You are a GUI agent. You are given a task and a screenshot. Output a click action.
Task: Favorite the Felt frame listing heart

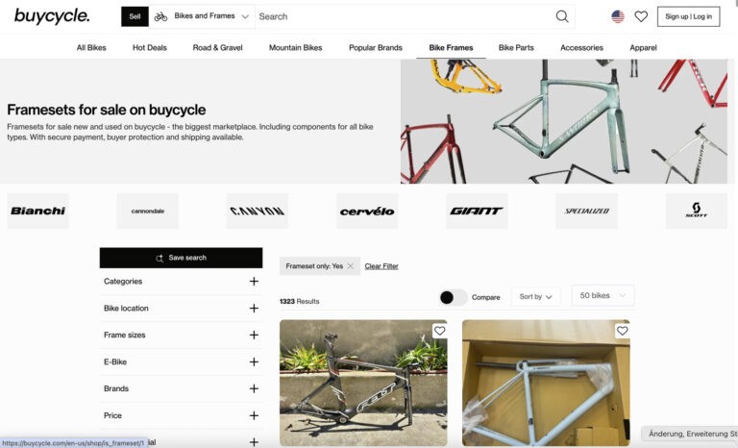pos(439,331)
